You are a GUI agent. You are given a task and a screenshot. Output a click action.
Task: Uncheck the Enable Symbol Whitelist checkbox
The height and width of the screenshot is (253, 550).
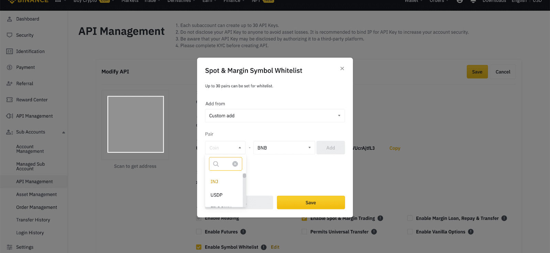tap(199, 247)
